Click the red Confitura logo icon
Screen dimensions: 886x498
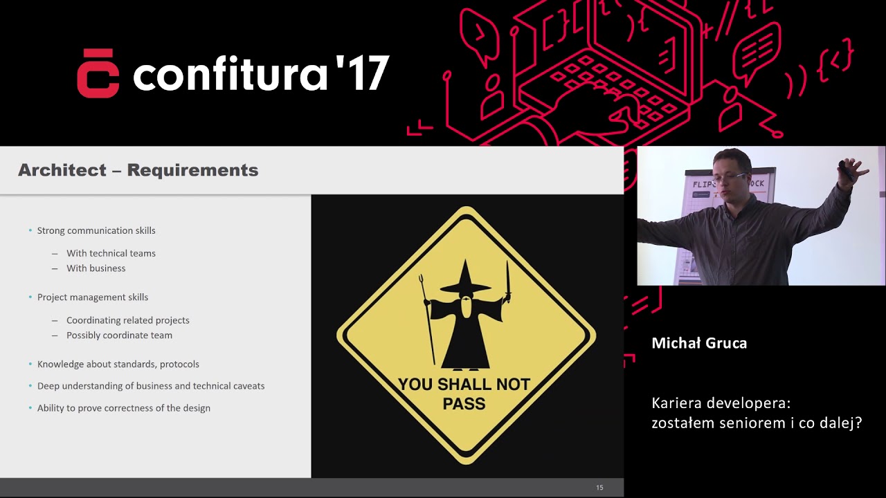(98, 73)
